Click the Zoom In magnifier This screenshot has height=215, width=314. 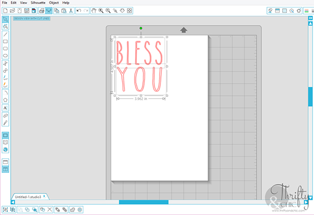pos(101,11)
